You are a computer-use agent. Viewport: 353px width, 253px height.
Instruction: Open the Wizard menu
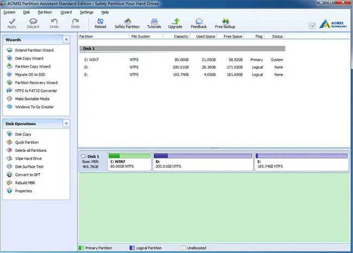(x=66, y=12)
